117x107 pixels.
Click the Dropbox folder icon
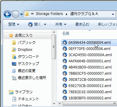pyautogui.click(x=14, y=50)
